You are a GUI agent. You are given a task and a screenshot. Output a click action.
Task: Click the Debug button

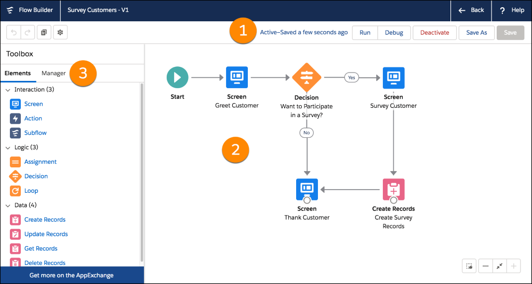[x=394, y=33]
